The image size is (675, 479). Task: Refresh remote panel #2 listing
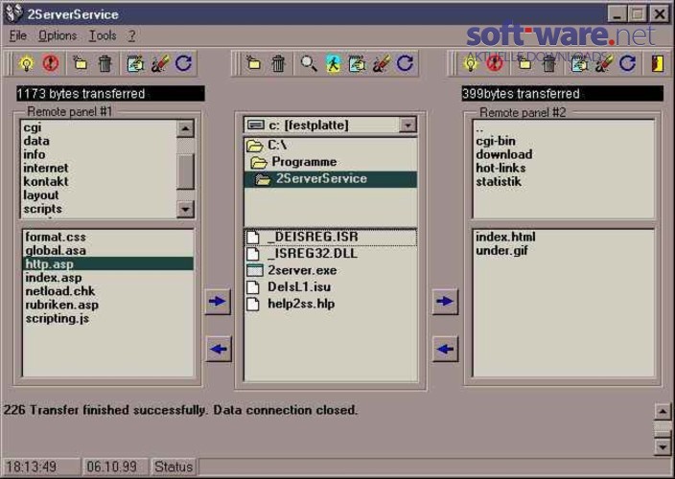point(627,64)
